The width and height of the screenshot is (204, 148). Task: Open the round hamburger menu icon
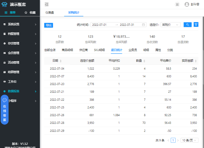(x=177, y=5)
